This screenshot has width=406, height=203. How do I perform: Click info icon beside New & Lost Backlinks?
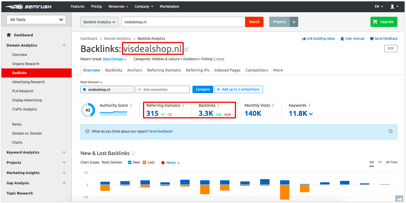133,153
